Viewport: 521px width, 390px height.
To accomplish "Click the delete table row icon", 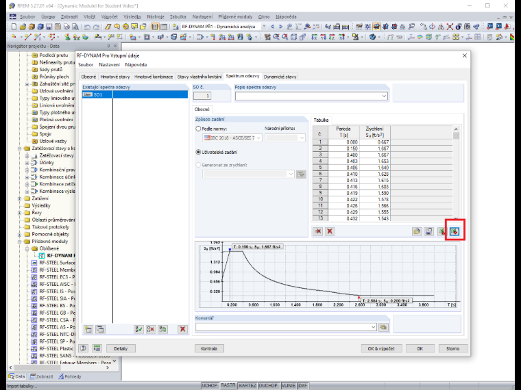I will (318, 231).
